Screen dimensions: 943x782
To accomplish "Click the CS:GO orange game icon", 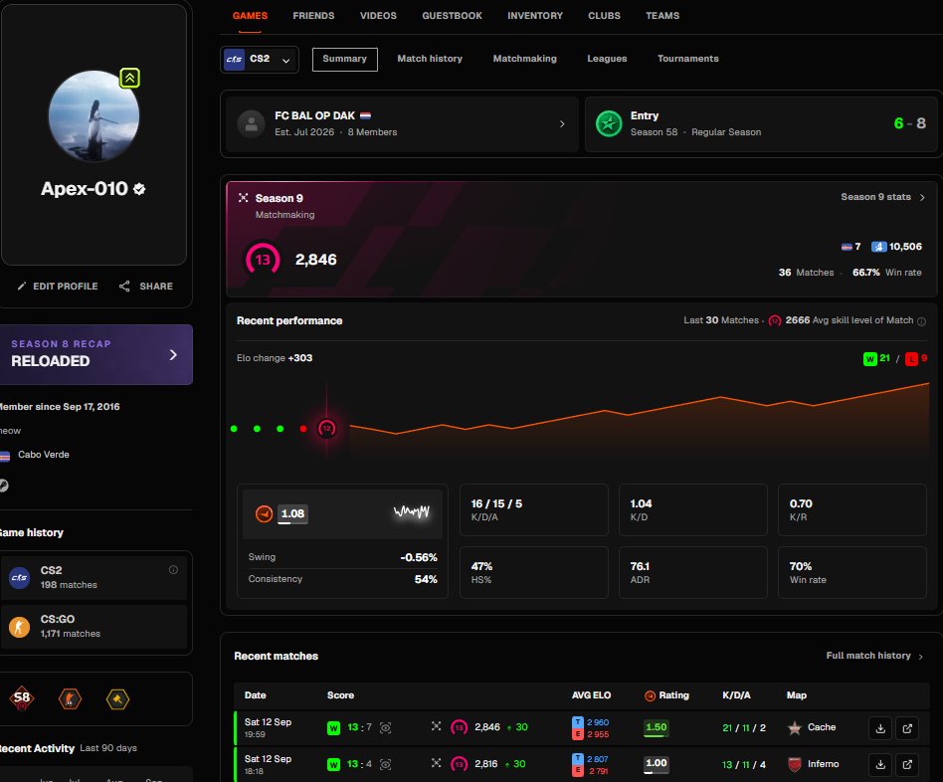I will pos(19,627).
